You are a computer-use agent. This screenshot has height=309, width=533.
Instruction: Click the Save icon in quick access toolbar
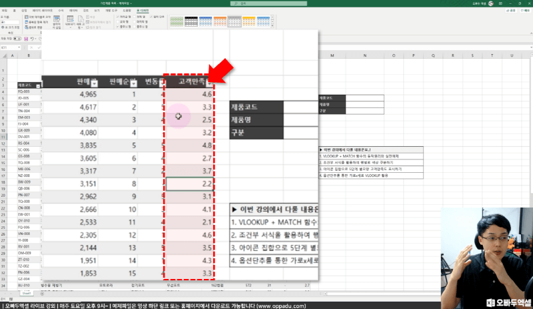[26, 39]
